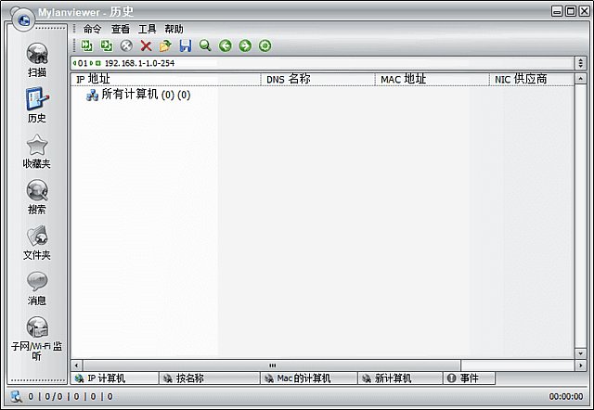Open the 查看 menu
The image size is (594, 410).
(x=121, y=29)
